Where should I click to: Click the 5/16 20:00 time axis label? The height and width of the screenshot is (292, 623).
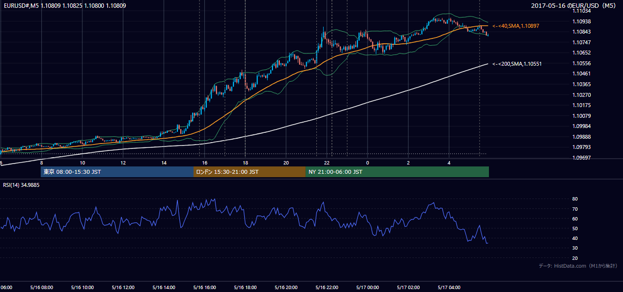tap(286, 288)
